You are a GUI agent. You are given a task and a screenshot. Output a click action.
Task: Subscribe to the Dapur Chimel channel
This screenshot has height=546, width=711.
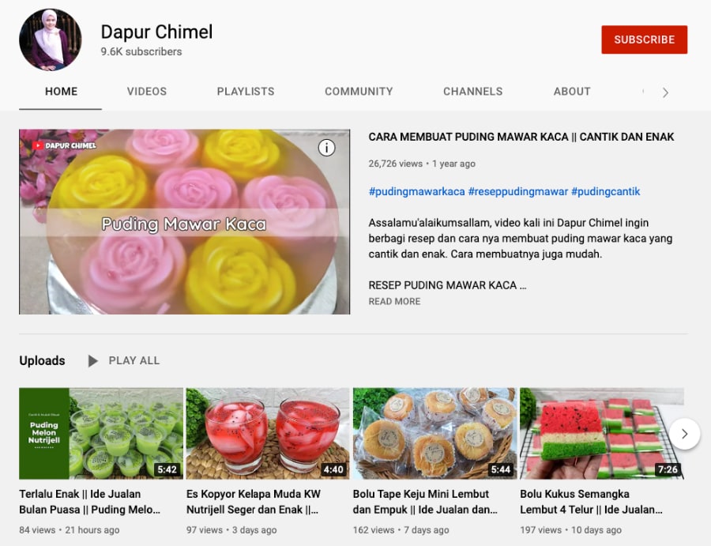pyautogui.click(x=644, y=40)
